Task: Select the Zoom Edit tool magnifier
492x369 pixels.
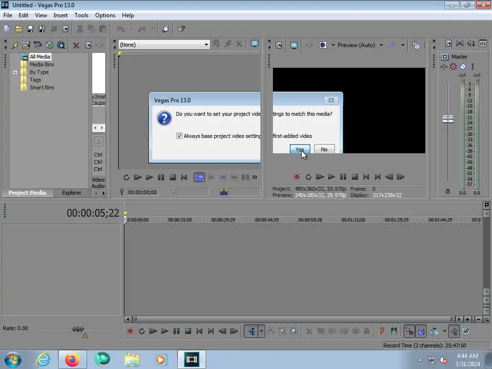Action: coord(294,331)
